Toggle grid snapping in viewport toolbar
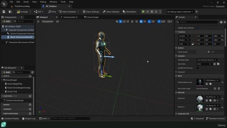The width and height of the screenshot is (227, 128). click(141, 21)
